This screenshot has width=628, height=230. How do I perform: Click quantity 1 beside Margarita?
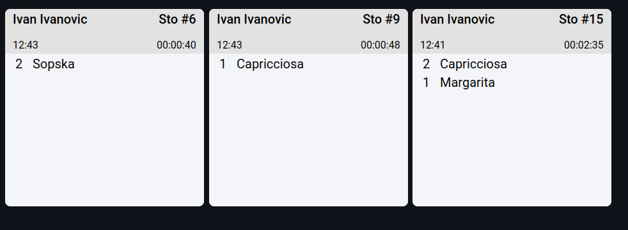point(426,83)
